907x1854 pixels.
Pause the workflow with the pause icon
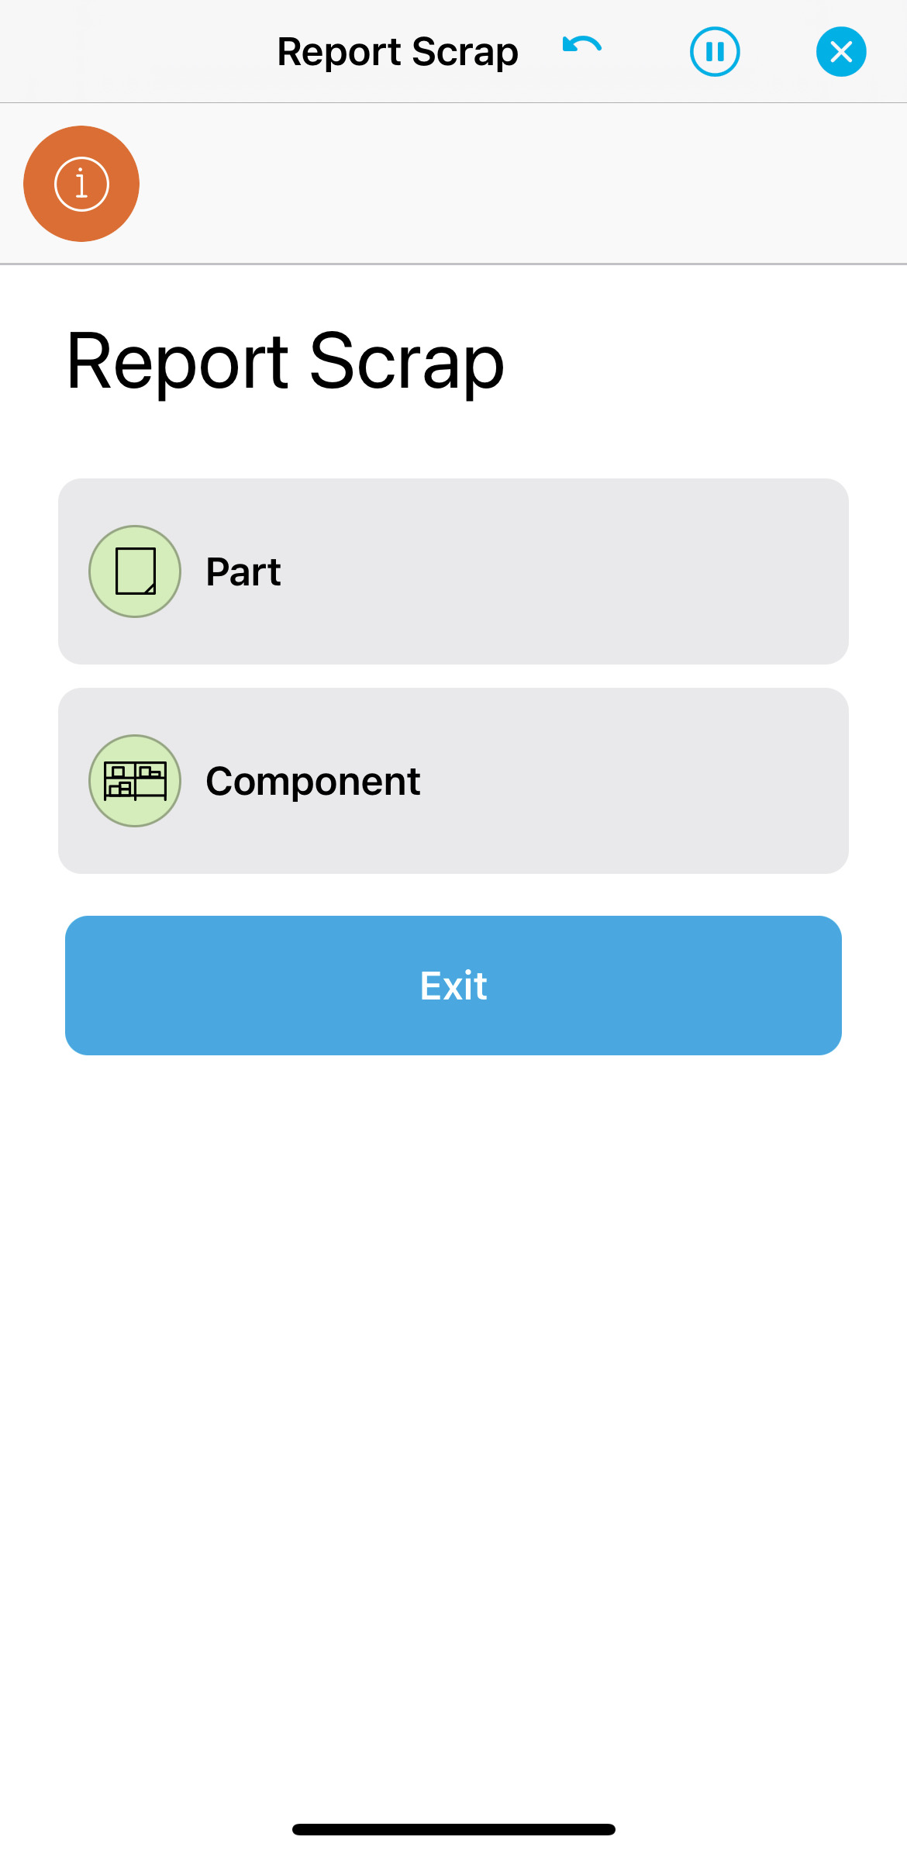[x=714, y=52]
